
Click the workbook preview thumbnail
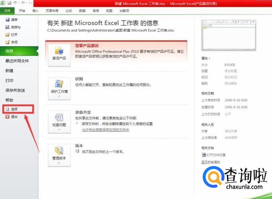[229, 35]
